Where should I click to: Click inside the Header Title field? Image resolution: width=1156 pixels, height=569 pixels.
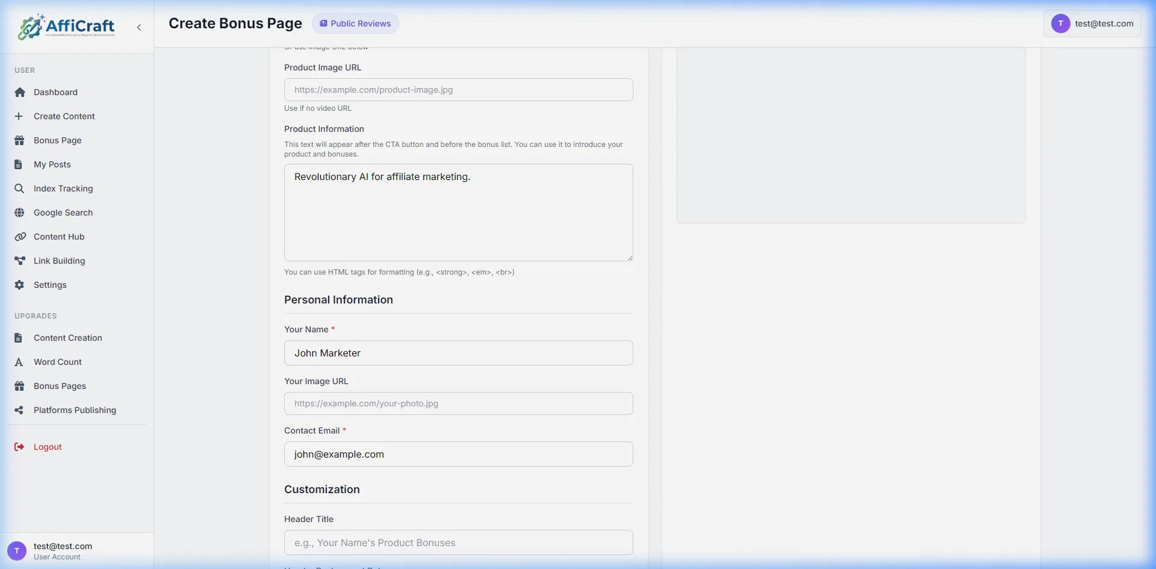tap(458, 542)
